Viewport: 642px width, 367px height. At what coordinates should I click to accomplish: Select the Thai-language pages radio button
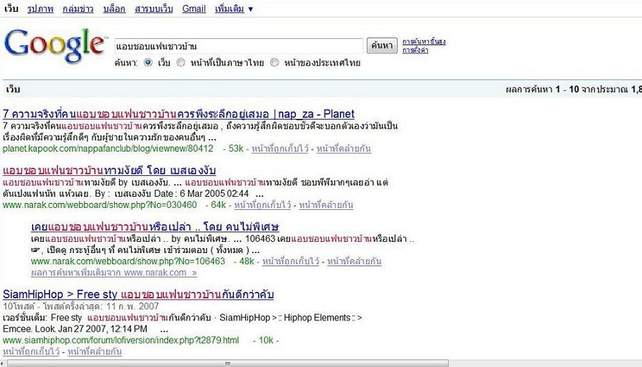[180, 63]
